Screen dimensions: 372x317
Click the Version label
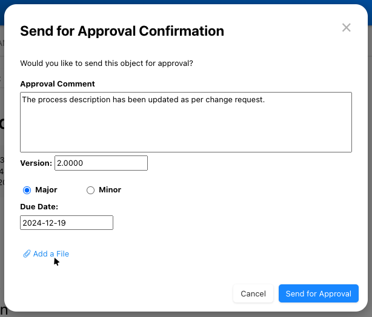(36, 163)
